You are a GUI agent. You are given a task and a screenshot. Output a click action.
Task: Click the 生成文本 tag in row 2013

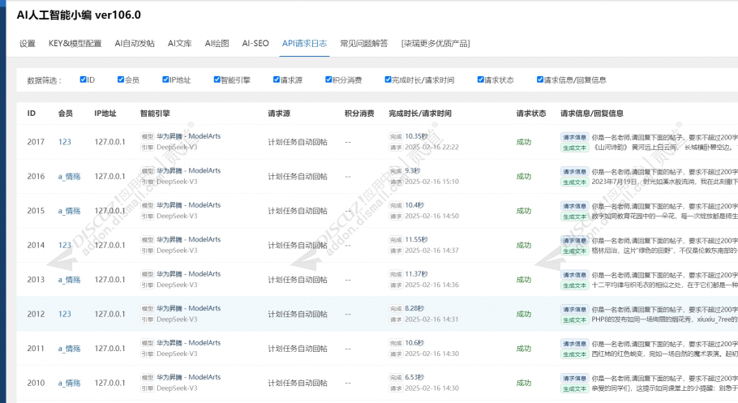(575, 285)
